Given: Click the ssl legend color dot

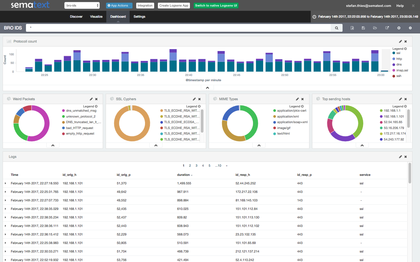Looking at the screenshot, I should (394, 53).
